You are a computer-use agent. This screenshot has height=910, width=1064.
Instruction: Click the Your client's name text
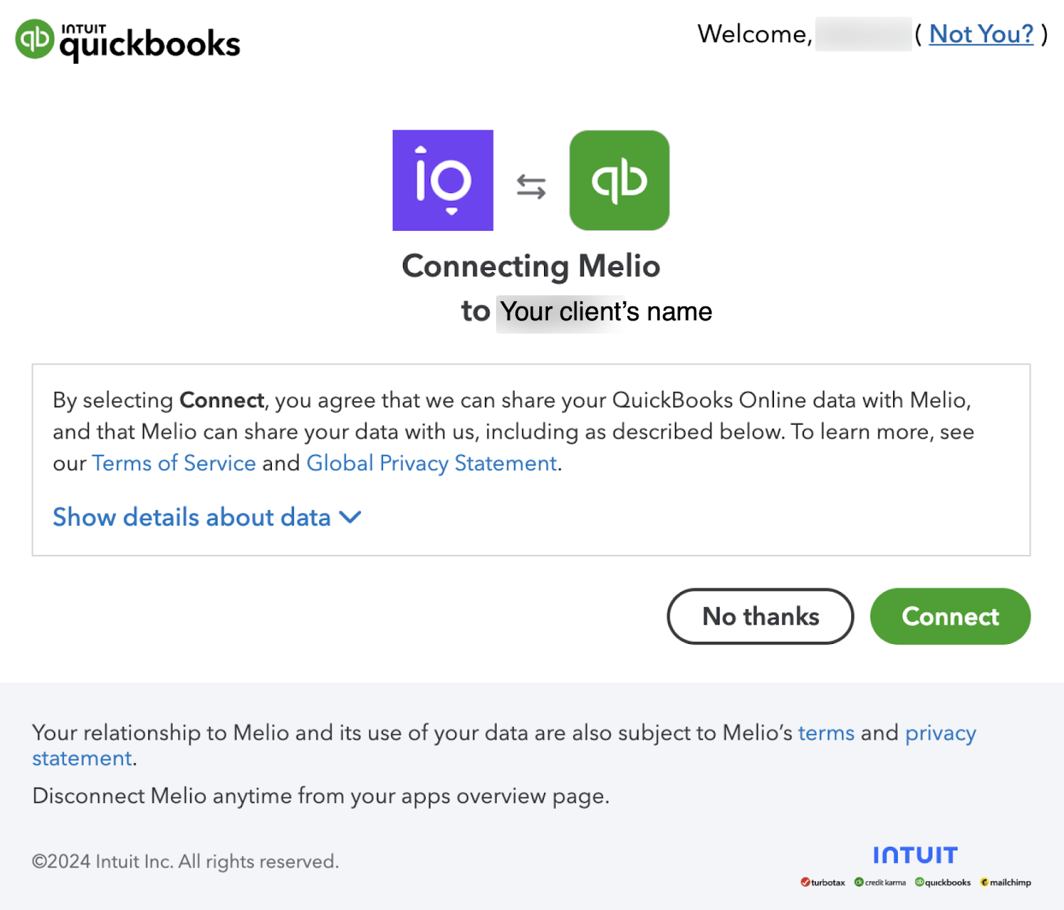pos(605,312)
